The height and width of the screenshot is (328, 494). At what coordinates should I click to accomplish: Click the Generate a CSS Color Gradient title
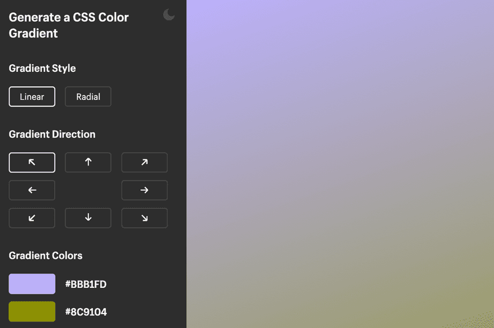coord(68,25)
